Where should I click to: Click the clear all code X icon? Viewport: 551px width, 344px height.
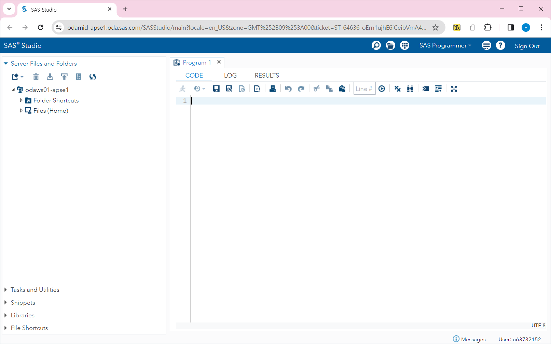[x=397, y=89]
